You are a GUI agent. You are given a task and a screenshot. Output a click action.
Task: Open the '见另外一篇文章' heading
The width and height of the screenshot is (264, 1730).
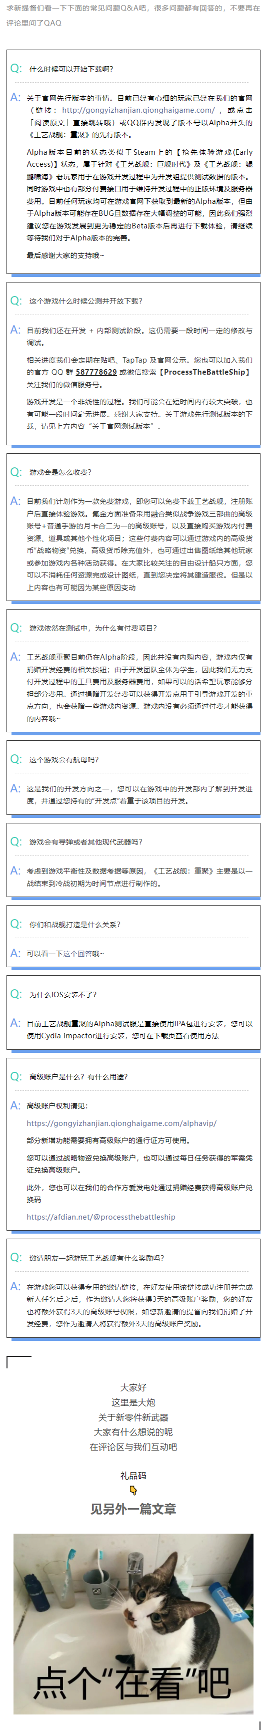[133, 1509]
